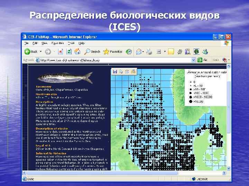Open the Favorites menu
This screenshot has height=186, width=249.
[58, 43]
